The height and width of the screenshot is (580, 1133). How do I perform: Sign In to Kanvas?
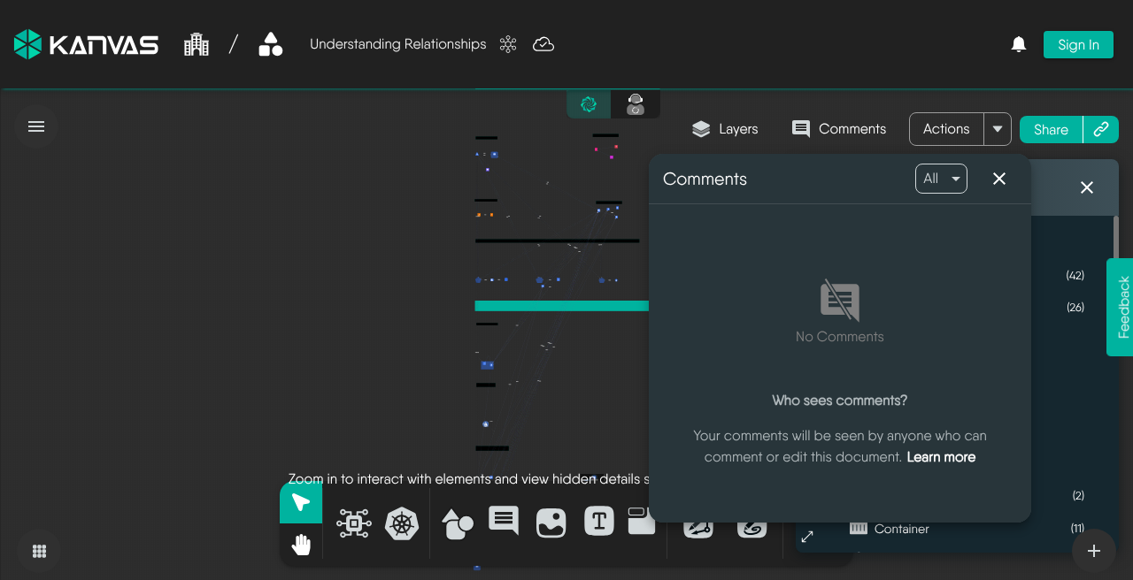(x=1078, y=45)
